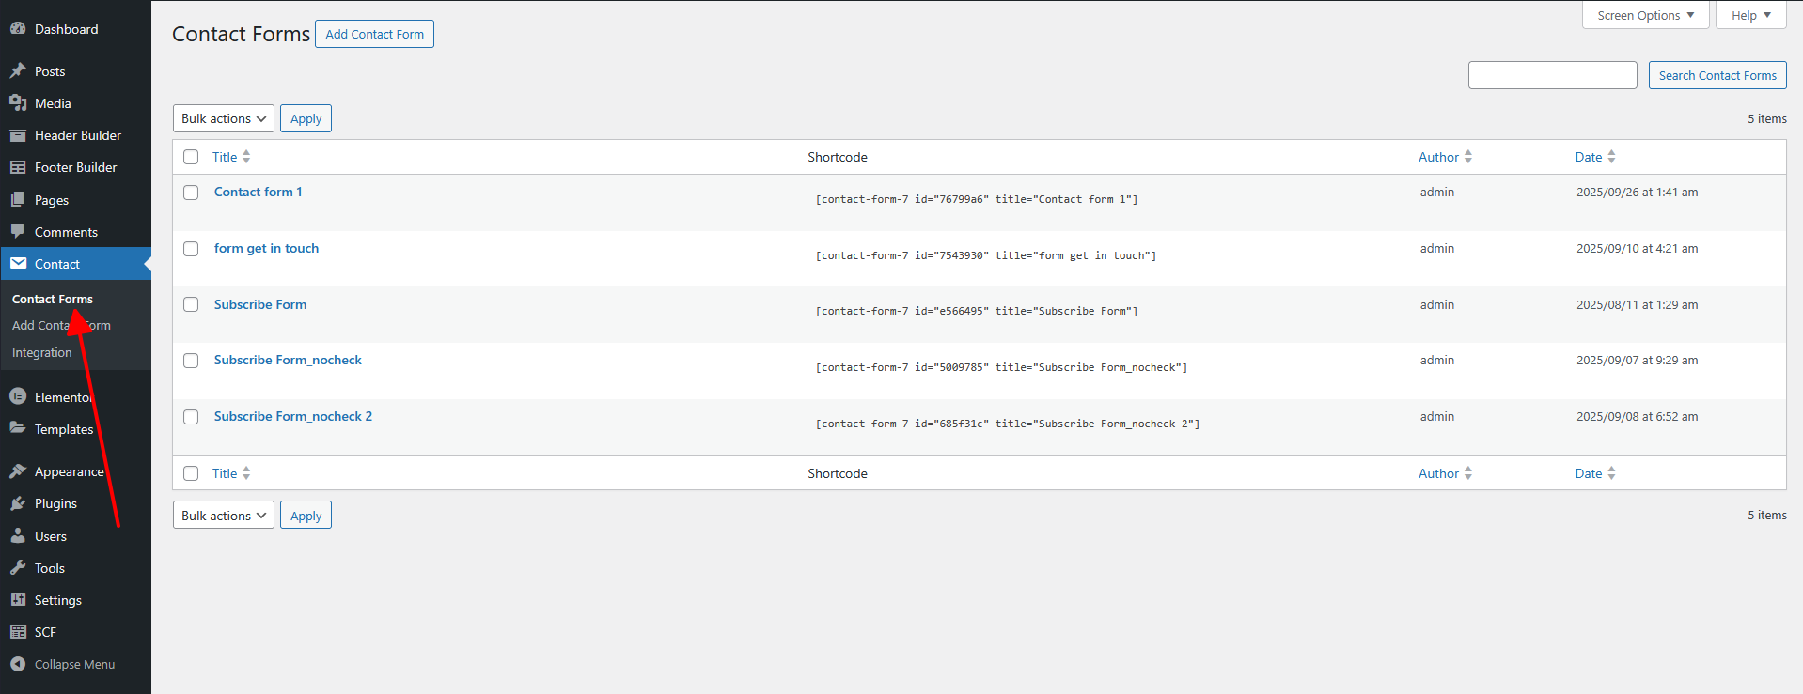Open the top Bulk actions dropdown
This screenshot has width=1803, height=694.
(224, 118)
